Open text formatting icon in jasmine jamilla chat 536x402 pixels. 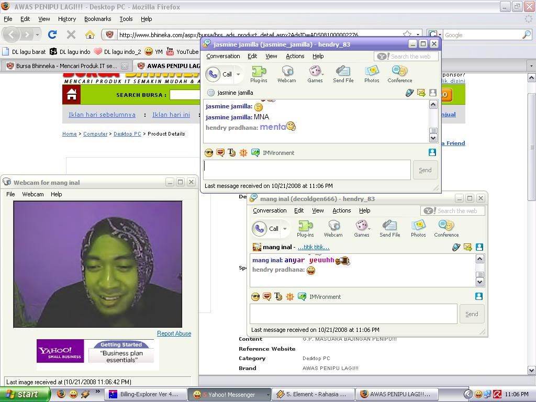point(232,153)
